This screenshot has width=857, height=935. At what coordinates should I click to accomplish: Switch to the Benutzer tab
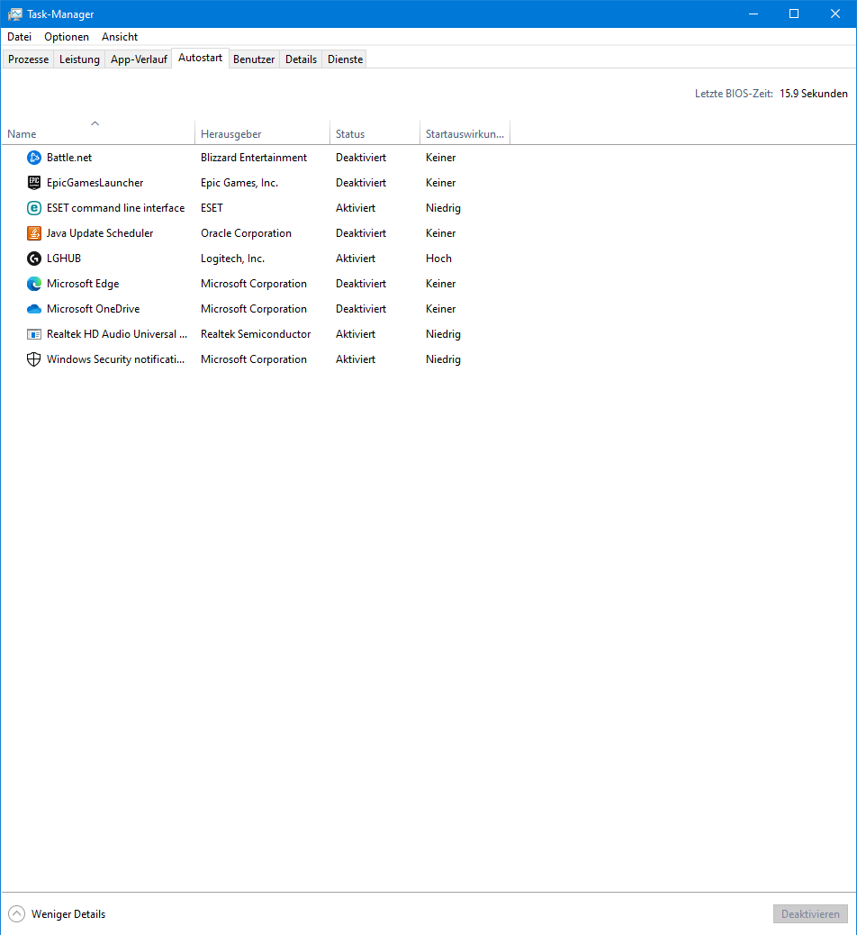click(254, 59)
